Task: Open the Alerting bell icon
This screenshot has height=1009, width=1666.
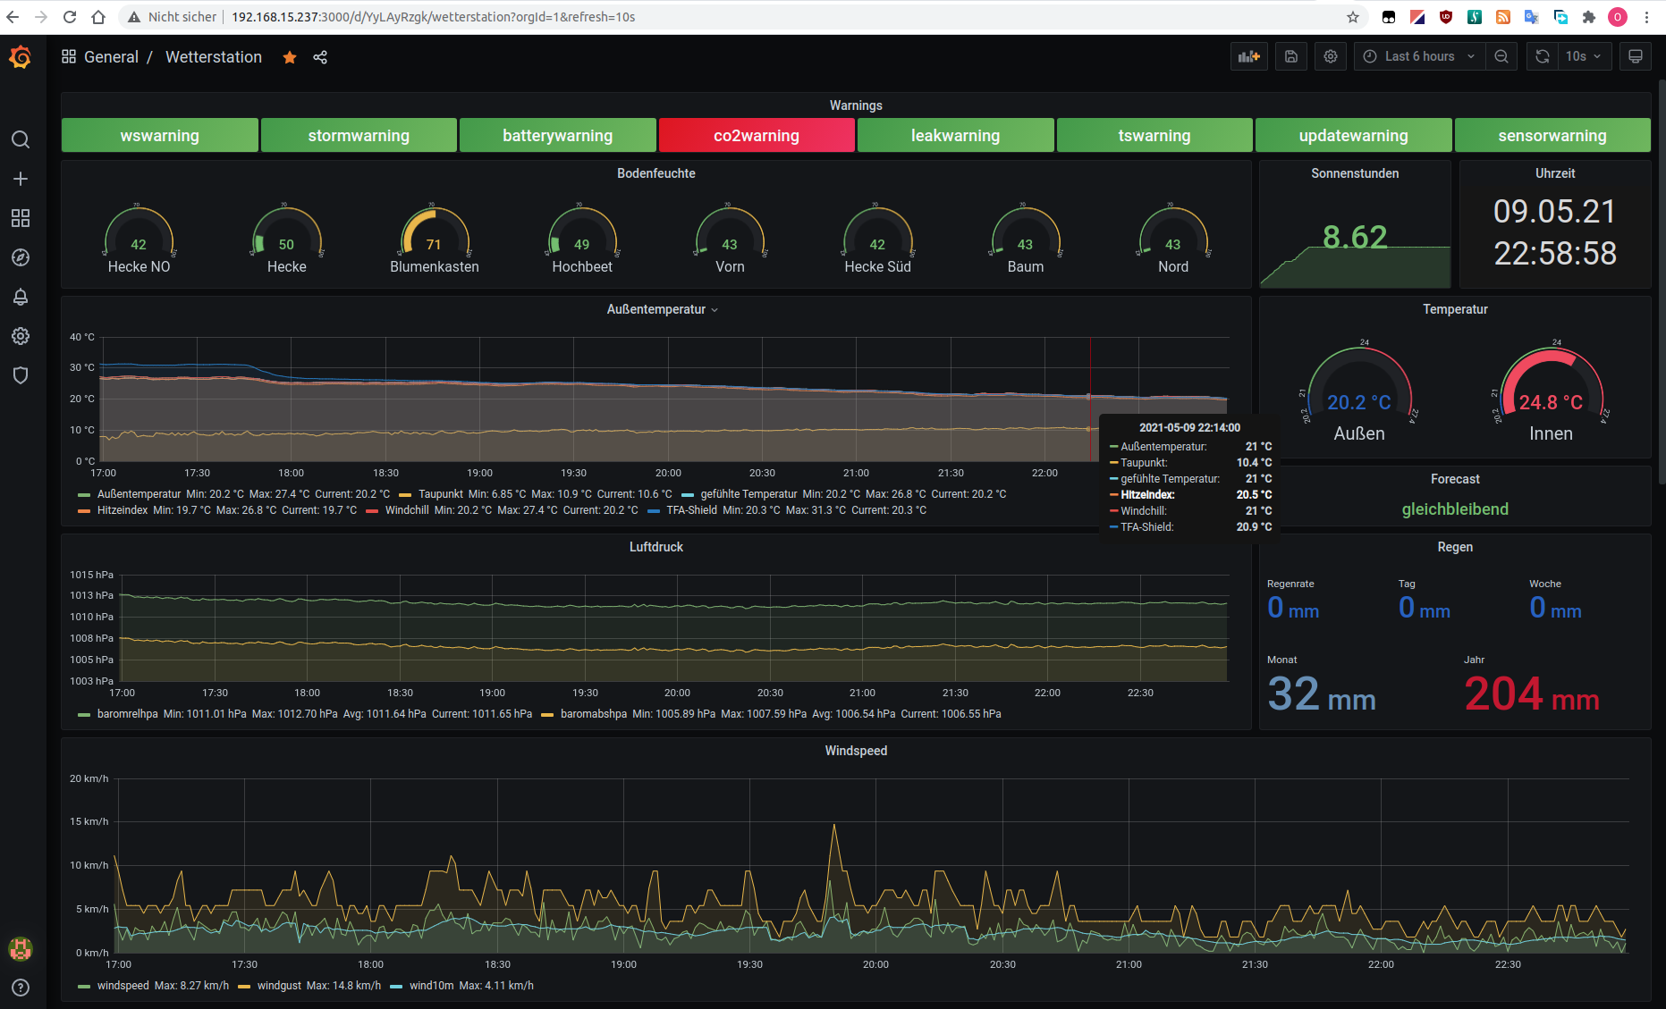Action: point(21,297)
